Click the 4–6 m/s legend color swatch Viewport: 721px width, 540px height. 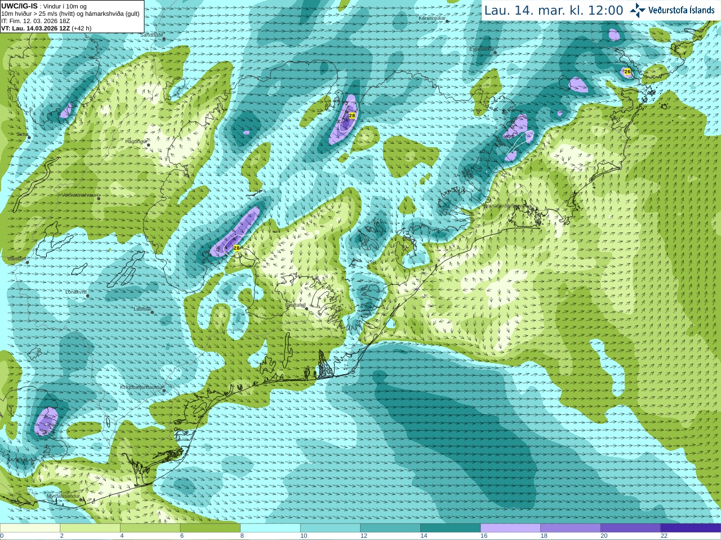pyautogui.click(x=150, y=528)
